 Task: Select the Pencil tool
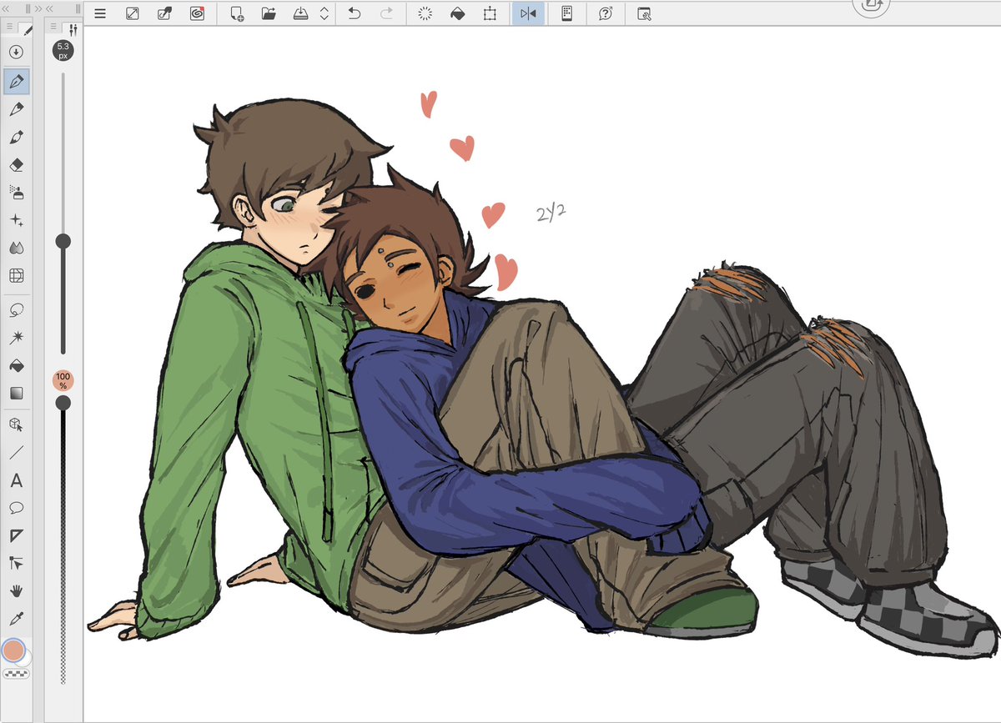click(x=16, y=109)
